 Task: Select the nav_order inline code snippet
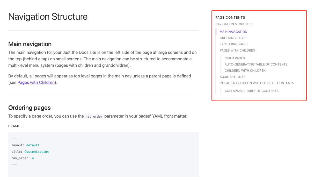[94, 116]
